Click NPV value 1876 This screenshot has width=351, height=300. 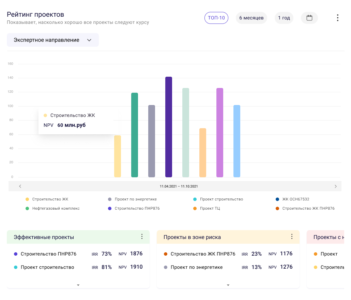point(136,254)
